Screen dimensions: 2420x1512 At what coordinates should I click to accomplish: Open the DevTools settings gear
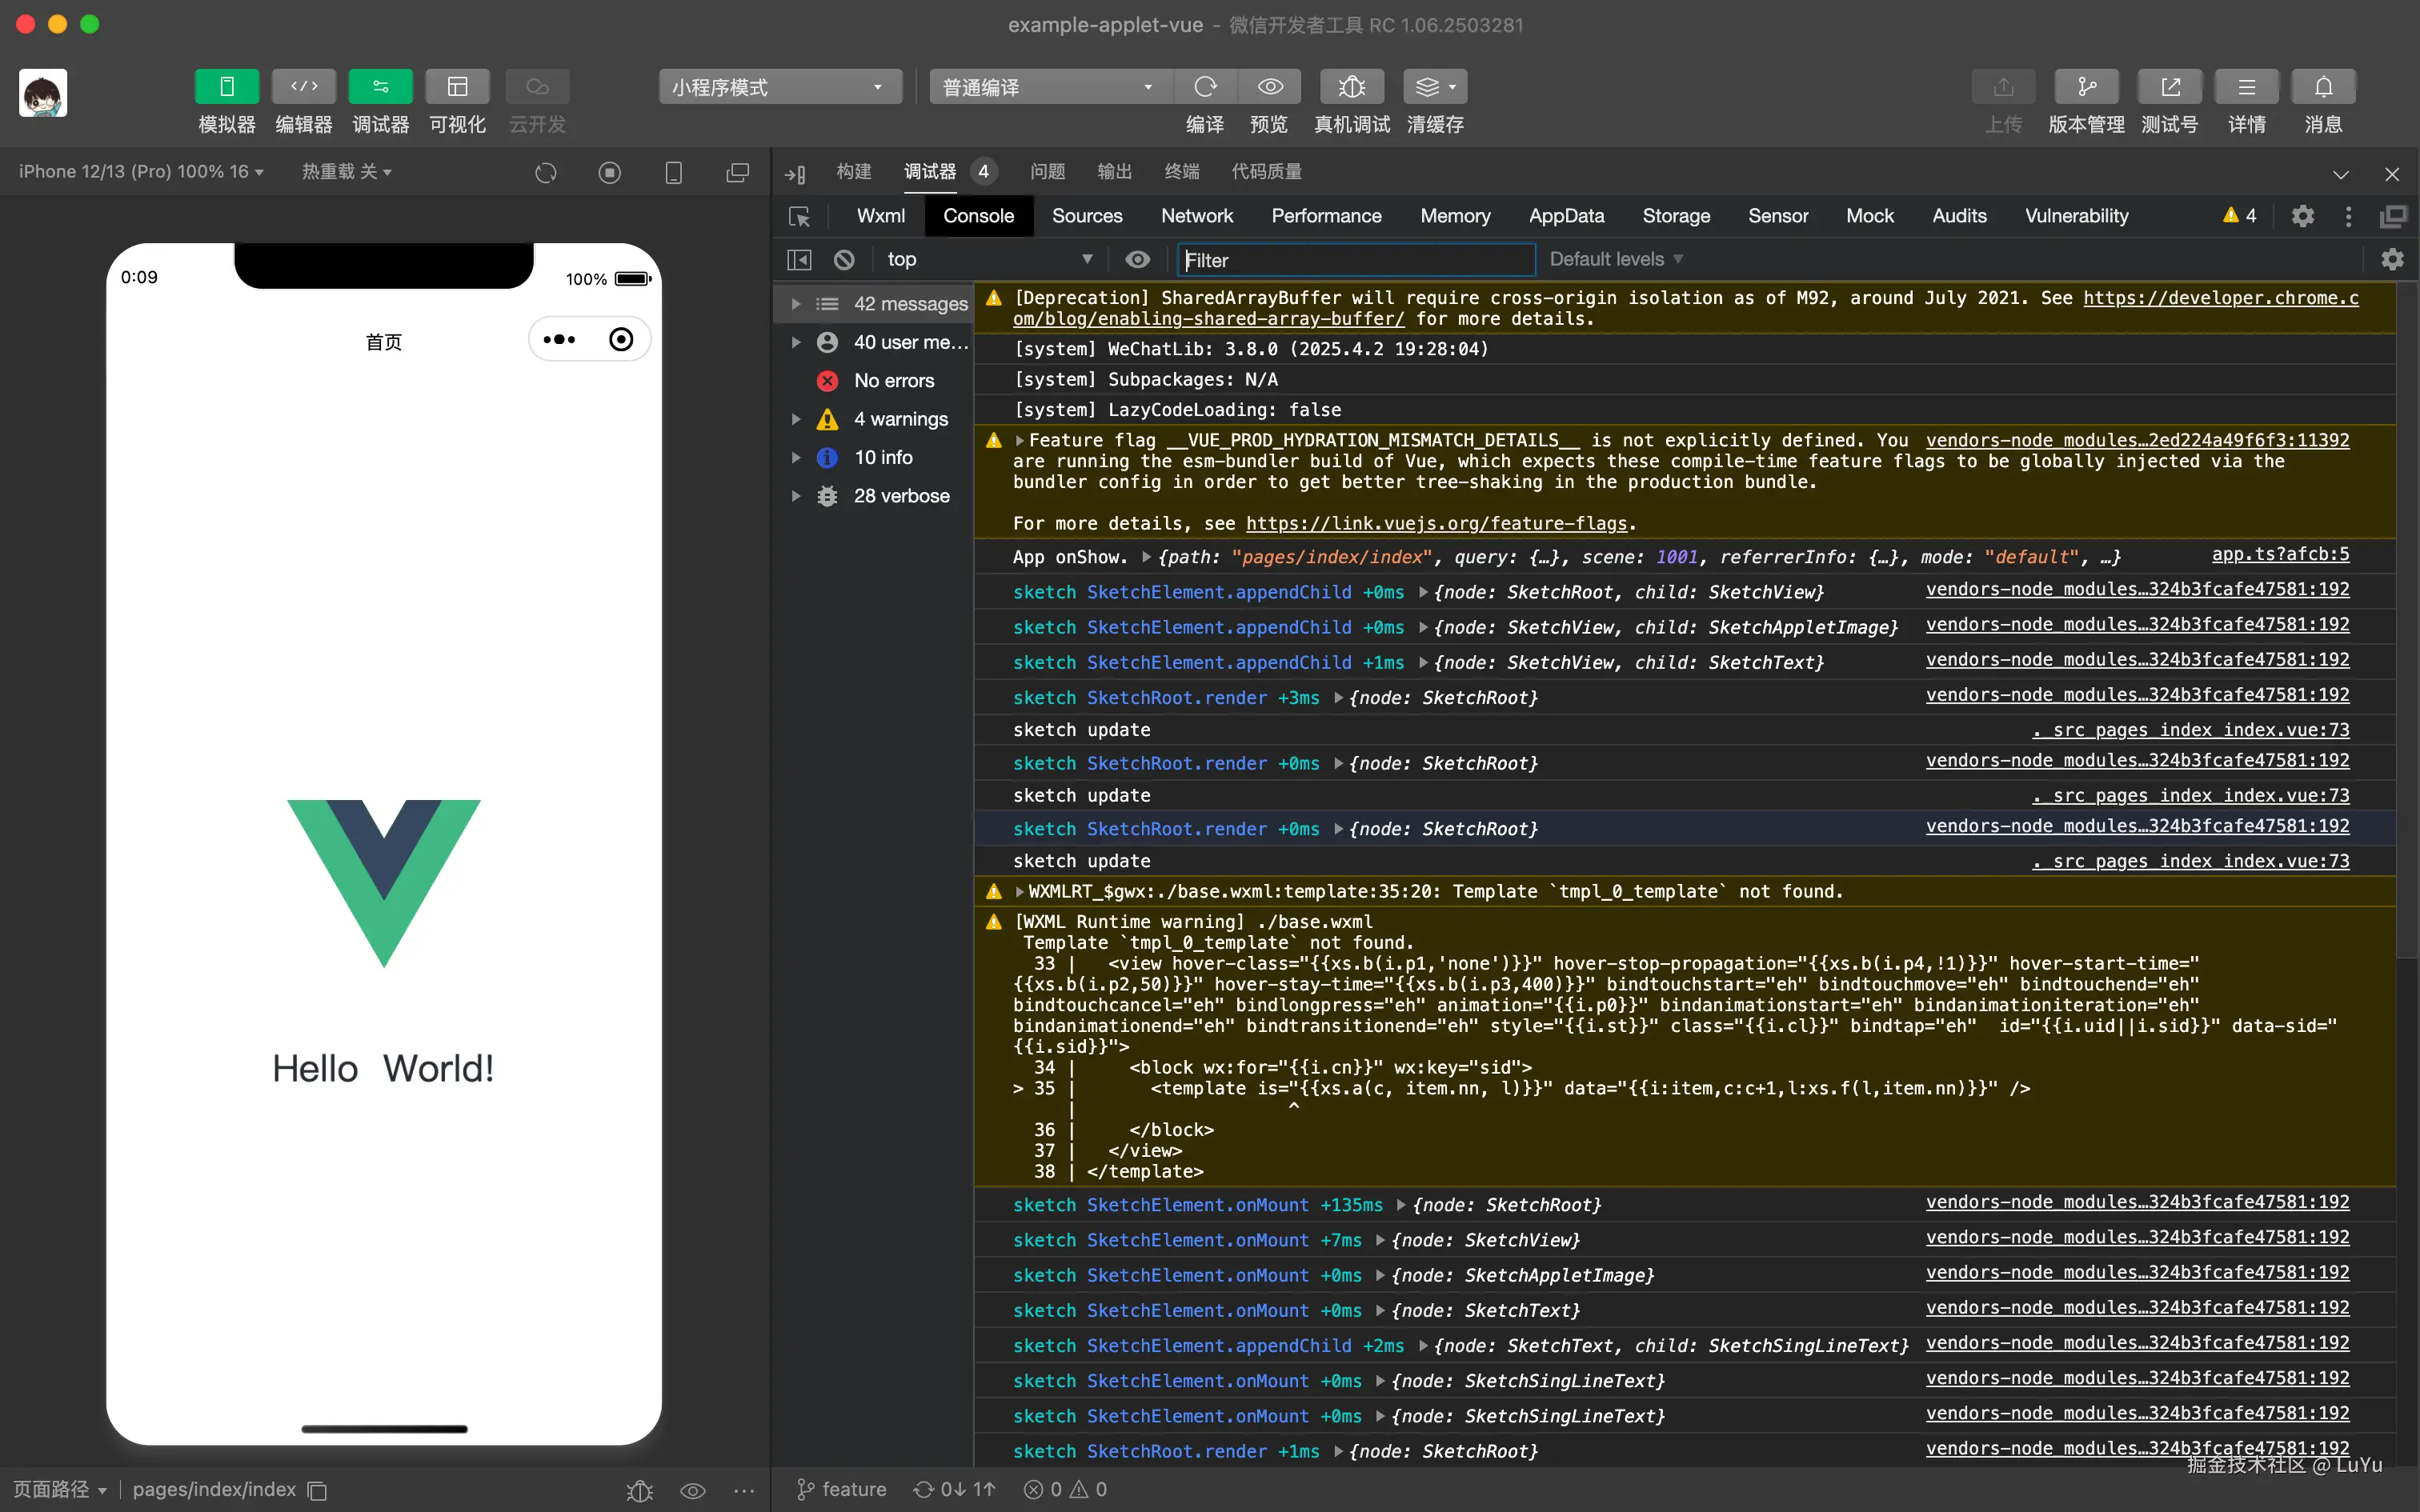coord(2302,216)
